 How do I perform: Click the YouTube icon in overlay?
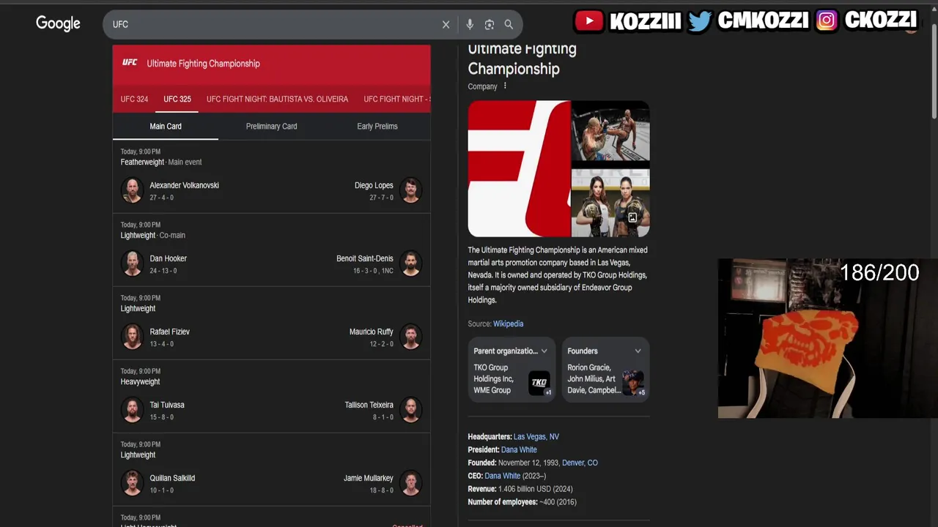pos(589,21)
